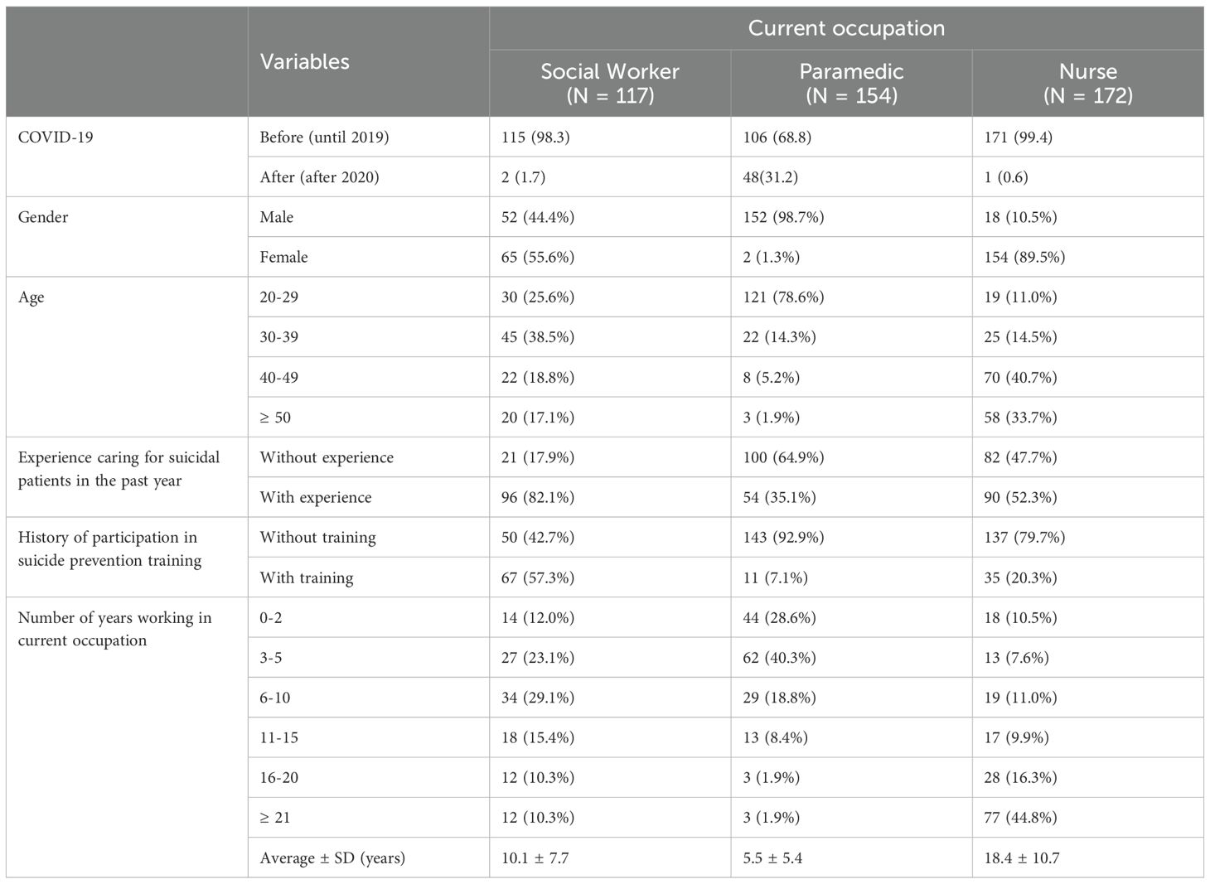Click the Age row label

click(31, 297)
